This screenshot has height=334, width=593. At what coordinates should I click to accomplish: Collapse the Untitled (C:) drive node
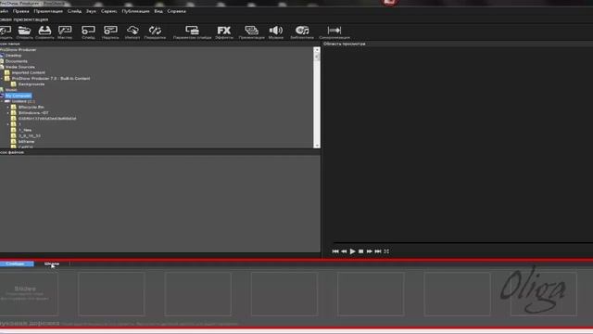pyautogui.click(x=2, y=101)
